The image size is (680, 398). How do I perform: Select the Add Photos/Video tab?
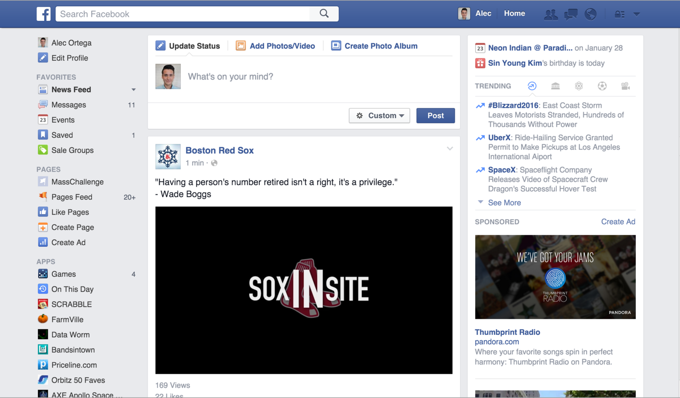point(275,46)
